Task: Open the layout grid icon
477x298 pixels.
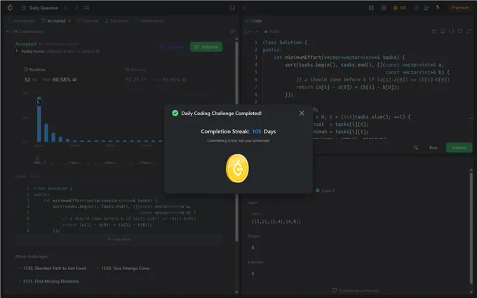Action: point(371,8)
